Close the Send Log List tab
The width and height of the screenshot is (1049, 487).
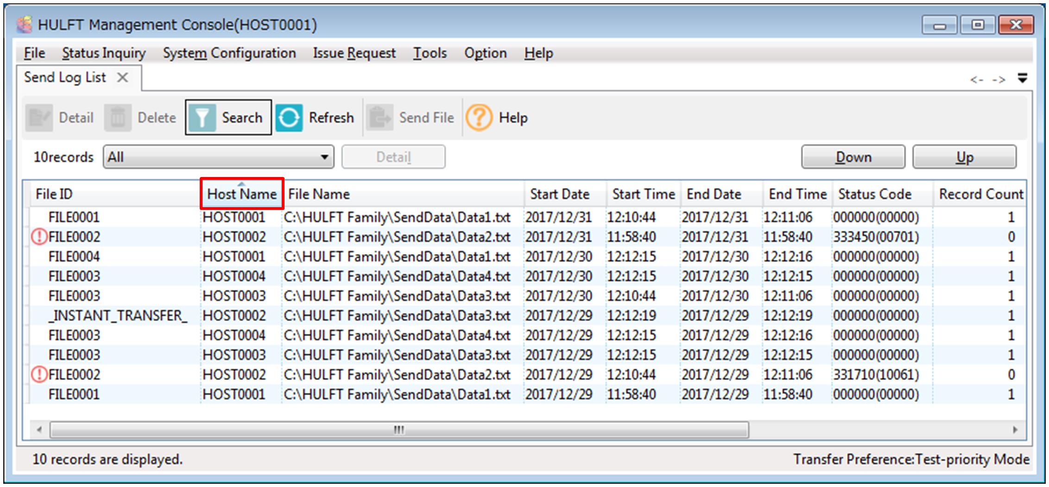click(122, 77)
